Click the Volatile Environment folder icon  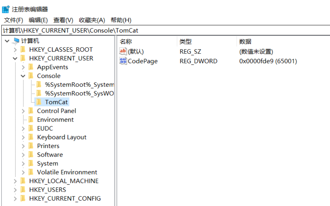(x=31, y=172)
